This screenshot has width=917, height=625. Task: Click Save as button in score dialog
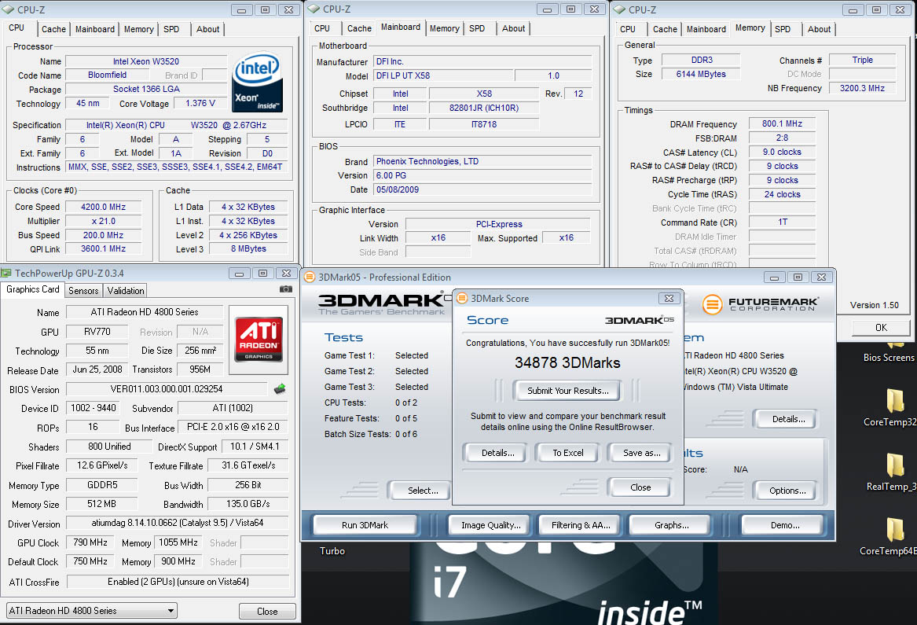tap(641, 453)
